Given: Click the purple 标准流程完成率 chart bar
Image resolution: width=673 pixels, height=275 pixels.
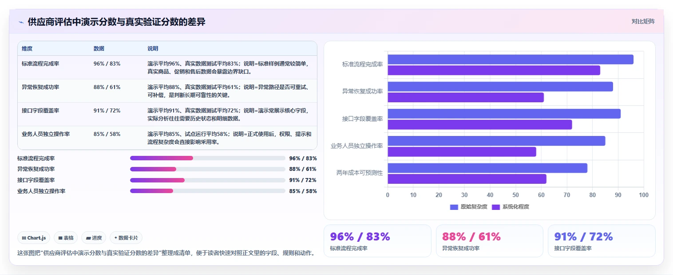Looking at the screenshot, I should (x=494, y=70).
